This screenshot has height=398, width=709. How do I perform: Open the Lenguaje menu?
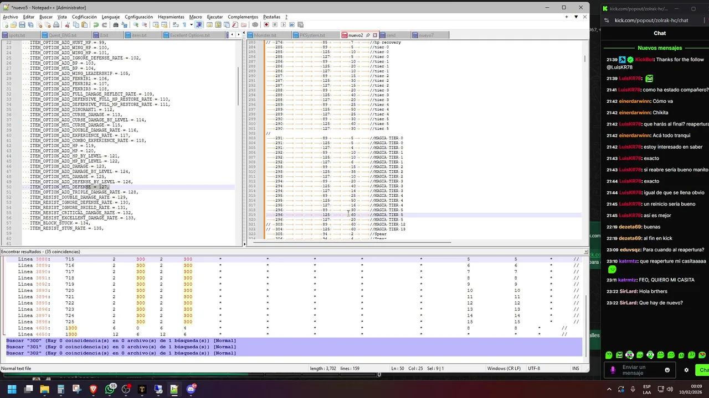(110, 17)
